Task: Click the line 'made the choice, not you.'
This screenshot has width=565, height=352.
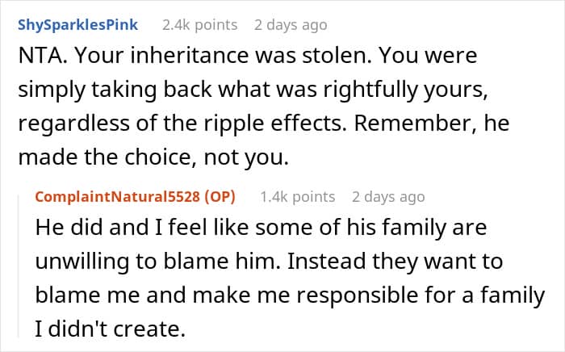Action: point(153,157)
